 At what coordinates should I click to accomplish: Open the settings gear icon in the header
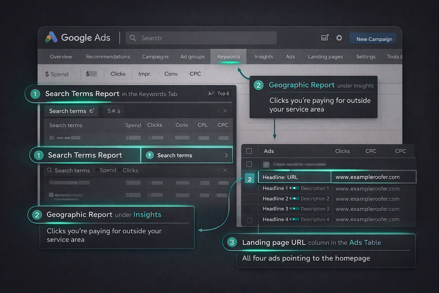tap(339, 38)
